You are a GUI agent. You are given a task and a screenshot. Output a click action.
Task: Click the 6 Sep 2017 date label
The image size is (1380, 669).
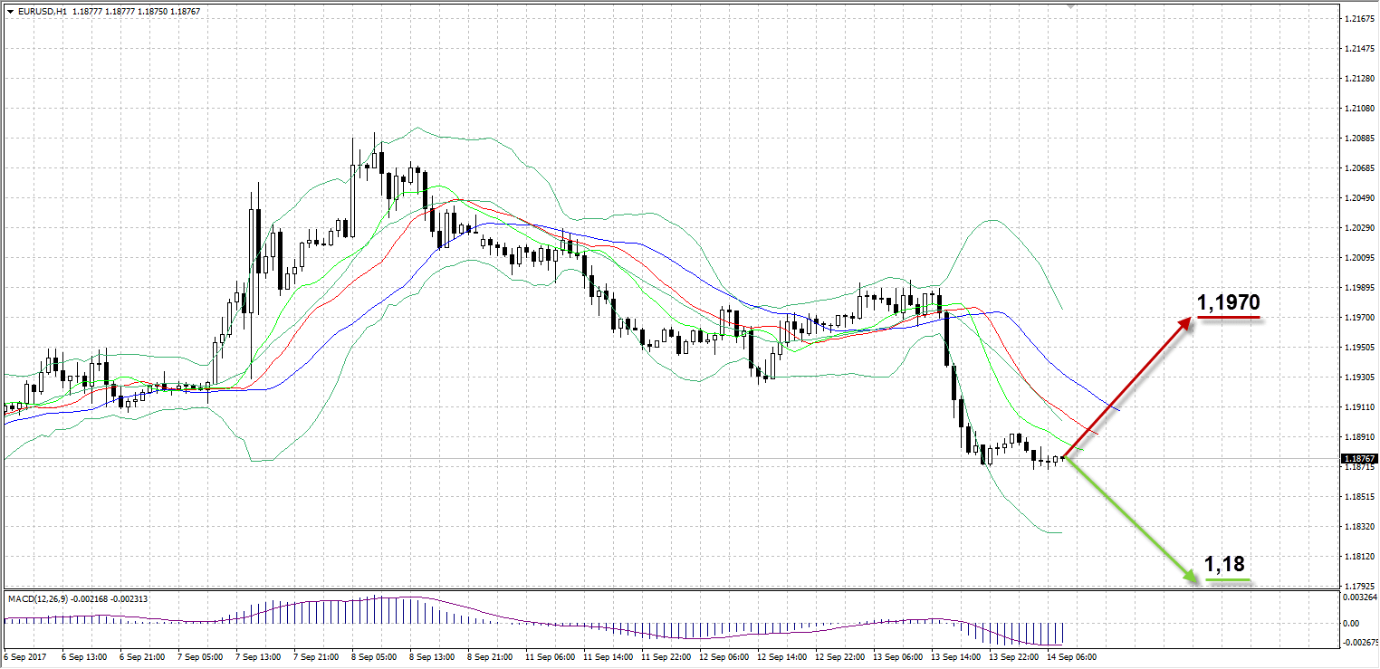click(24, 656)
